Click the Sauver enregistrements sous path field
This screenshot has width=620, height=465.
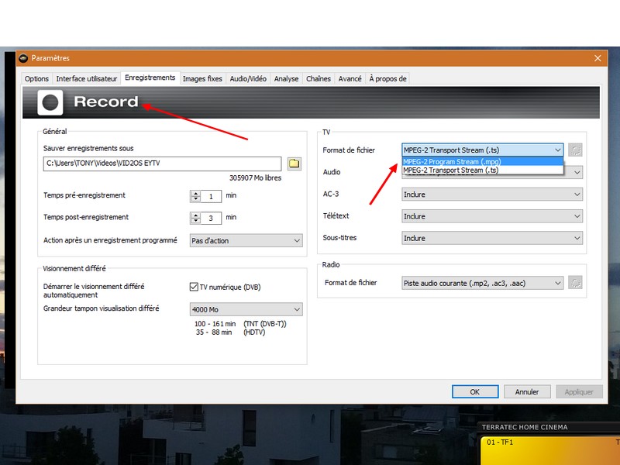[x=162, y=164]
